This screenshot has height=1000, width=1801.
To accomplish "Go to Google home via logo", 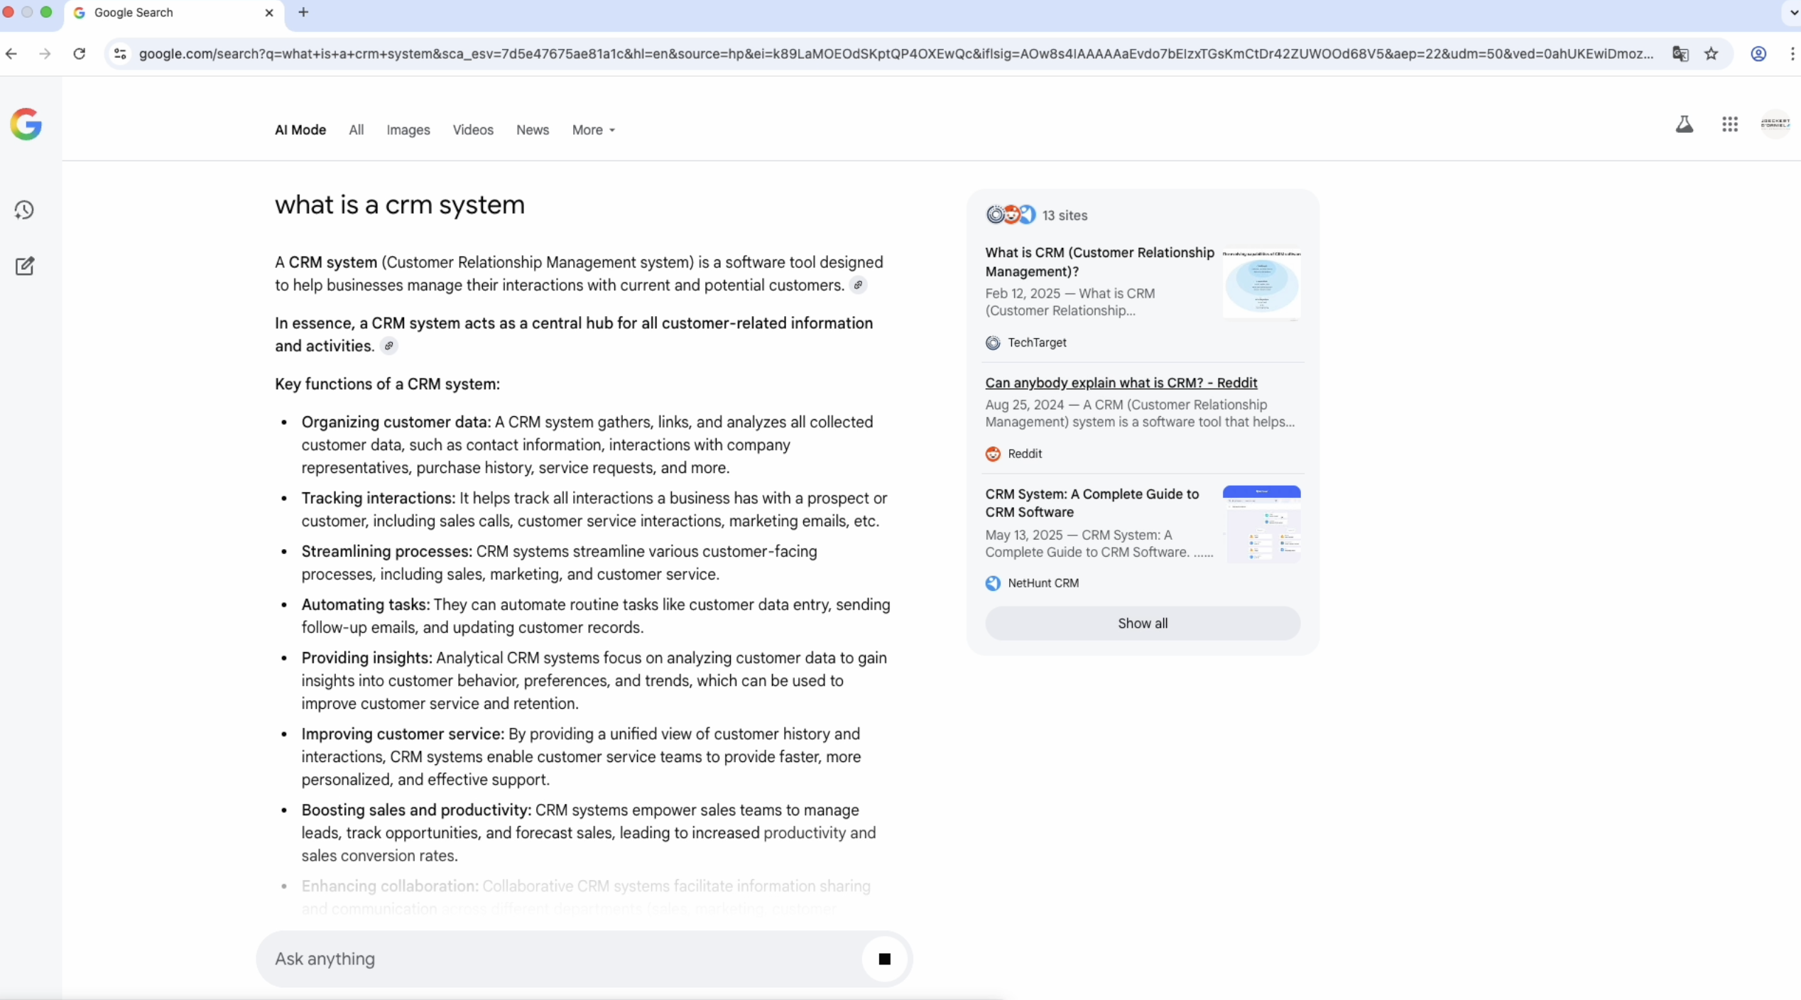I will pos(26,124).
